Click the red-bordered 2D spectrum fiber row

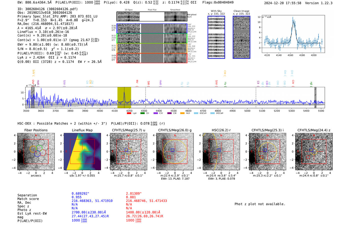(x=152, y=58)
